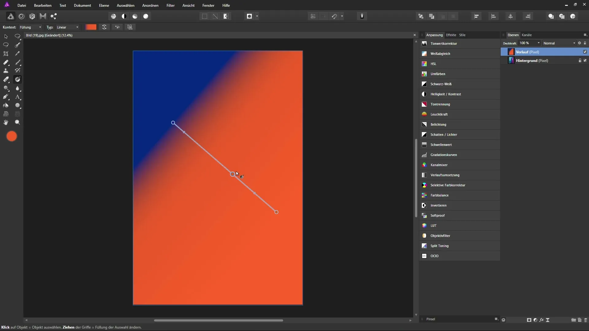Switch to the Effekte tab
Screen dimensions: 589x331
coord(451,35)
